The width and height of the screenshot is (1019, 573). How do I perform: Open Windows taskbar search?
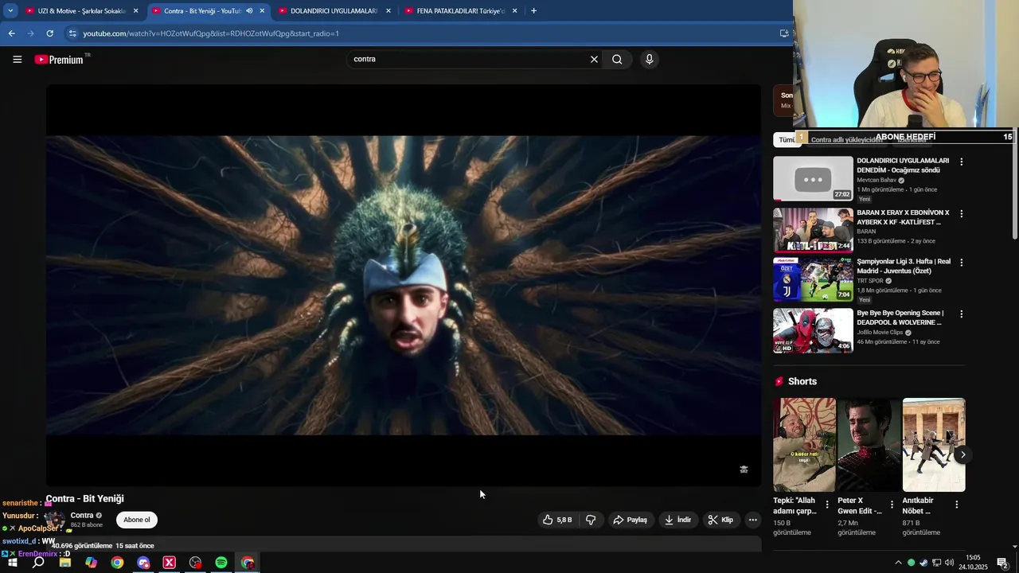click(38, 563)
